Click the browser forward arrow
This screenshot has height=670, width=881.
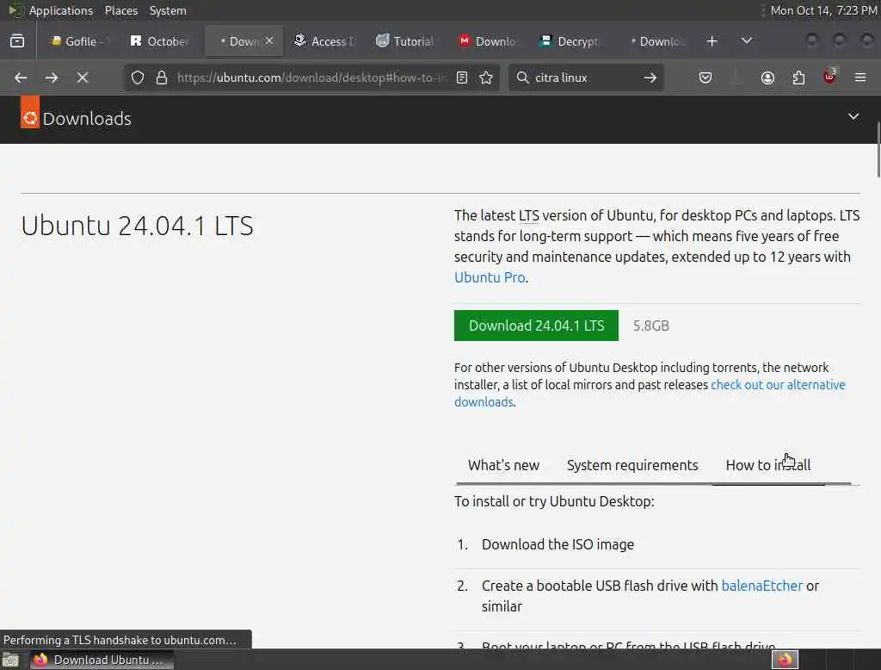(x=51, y=78)
